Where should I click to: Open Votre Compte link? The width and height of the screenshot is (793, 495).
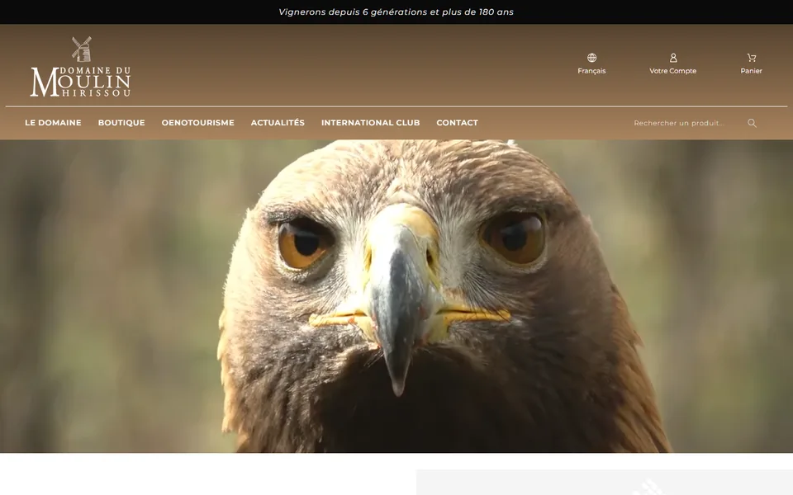click(x=673, y=71)
